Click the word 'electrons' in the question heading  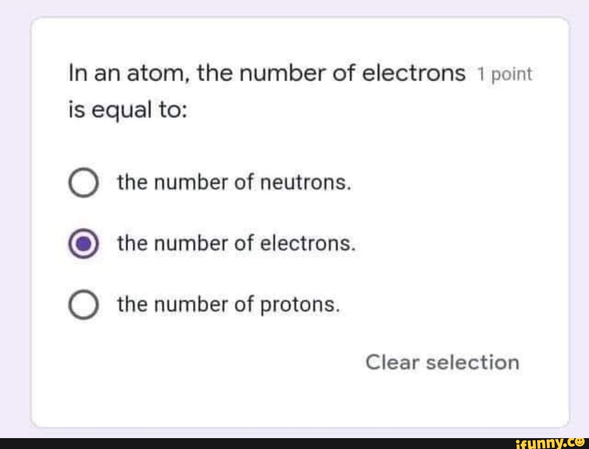(x=414, y=73)
